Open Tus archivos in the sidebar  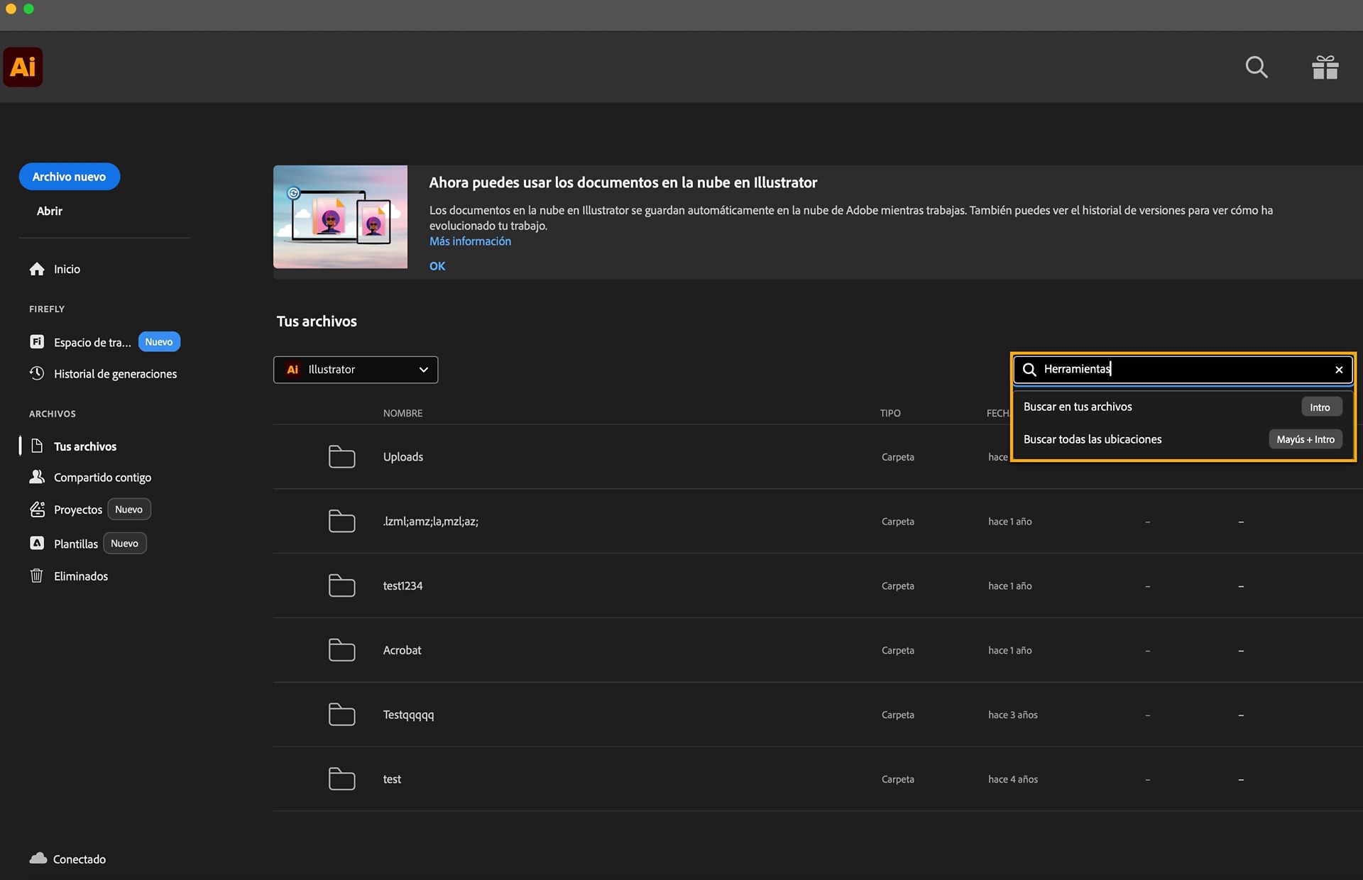click(x=85, y=446)
